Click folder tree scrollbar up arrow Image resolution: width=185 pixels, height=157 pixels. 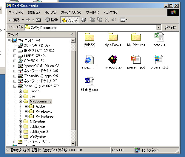[73, 41]
